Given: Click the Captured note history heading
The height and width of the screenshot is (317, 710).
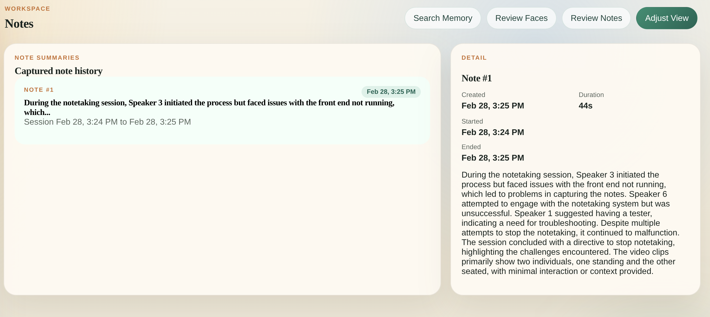Looking at the screenshot, I should click(58, 71).
